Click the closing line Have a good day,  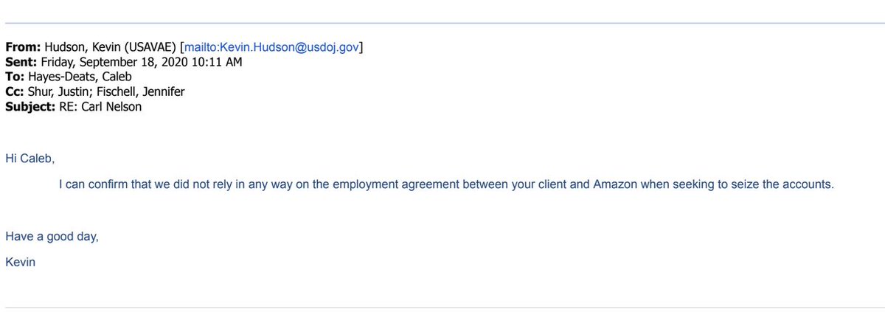coord(52,236)
